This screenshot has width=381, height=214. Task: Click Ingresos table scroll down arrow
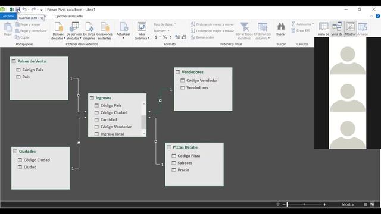click(x=144, y=133)
